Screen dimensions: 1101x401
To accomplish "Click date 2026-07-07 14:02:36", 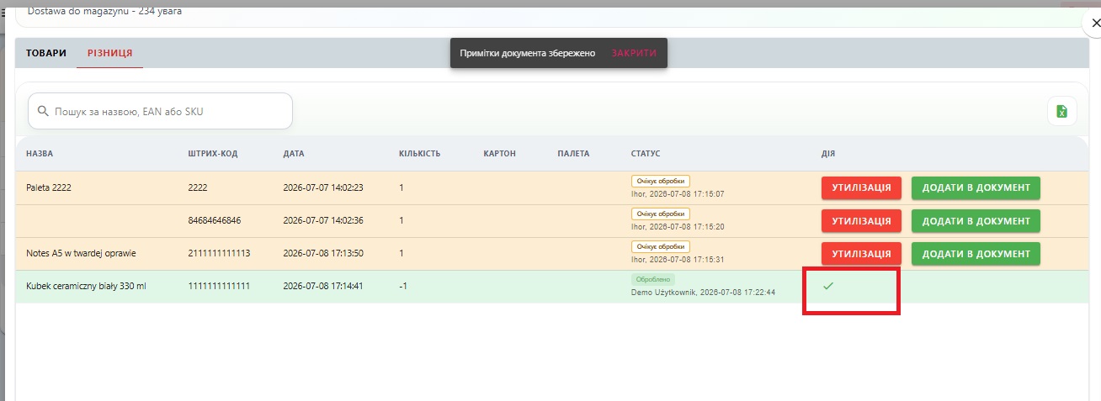I will click(x=323, y=220).
